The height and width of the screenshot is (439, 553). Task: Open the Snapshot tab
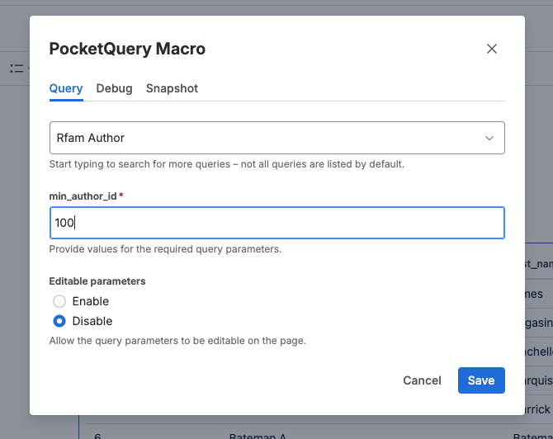(x=172, y=88)
